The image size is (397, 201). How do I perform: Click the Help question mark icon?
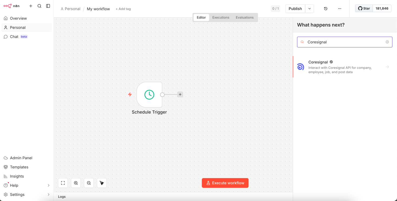tap(6, 185)
